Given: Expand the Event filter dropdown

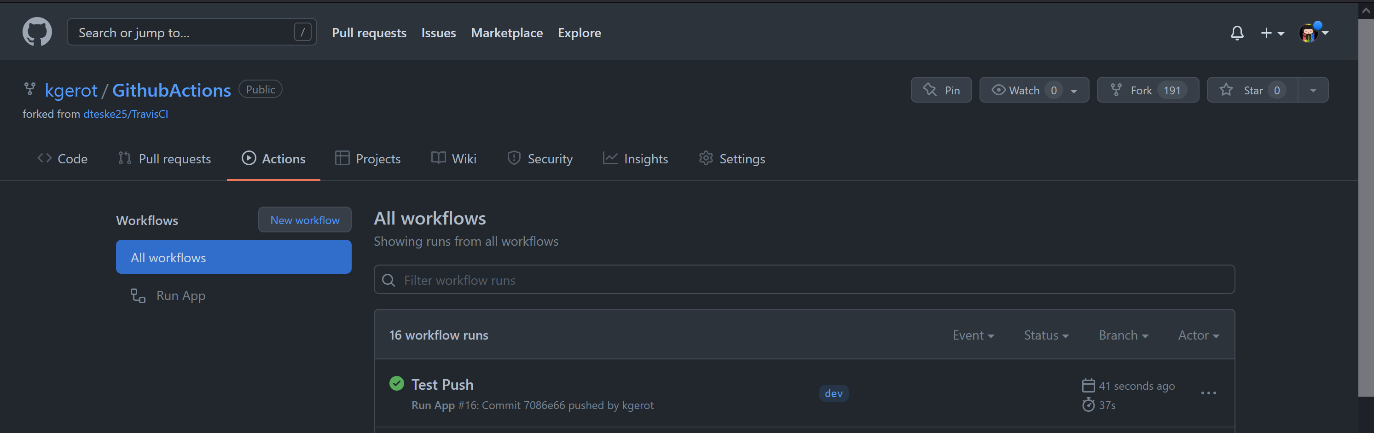Looking at the screenshot, I should (x=973, y=335).
